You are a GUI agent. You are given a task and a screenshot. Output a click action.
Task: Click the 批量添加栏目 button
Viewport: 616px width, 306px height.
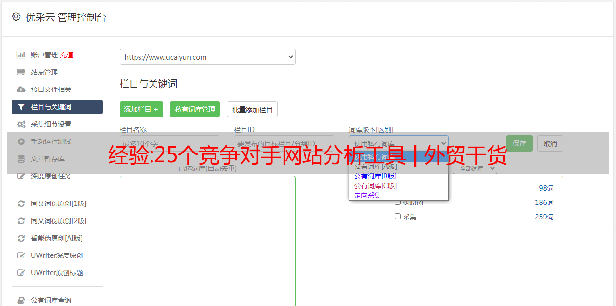[x=252, y=109]
